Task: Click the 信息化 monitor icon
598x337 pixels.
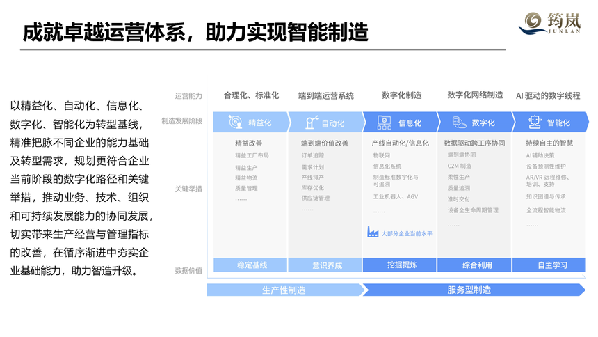Action: (384, 123)
